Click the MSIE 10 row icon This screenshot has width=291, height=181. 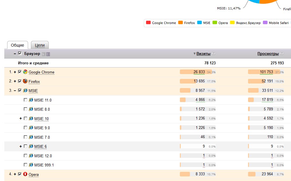(x=31, y=118)
